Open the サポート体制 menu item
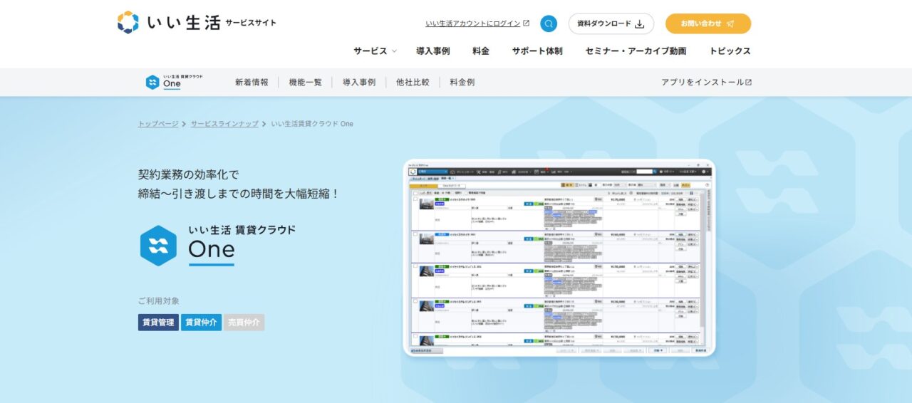The image size is (912, 403). coord(537,51)
